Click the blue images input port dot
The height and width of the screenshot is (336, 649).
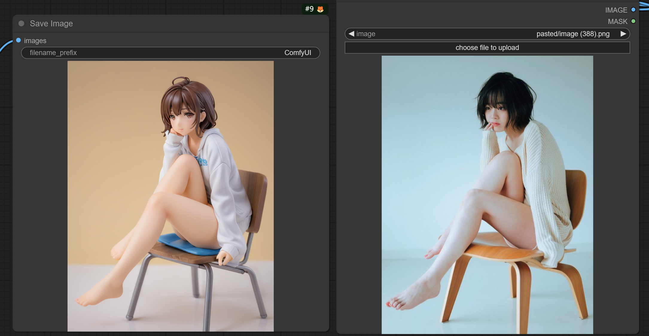(19, 40)
